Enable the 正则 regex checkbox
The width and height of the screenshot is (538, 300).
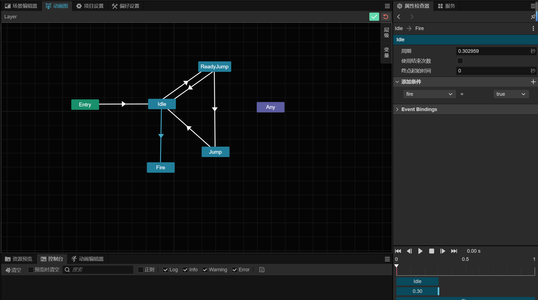141,270
